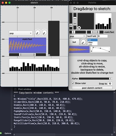Minimize the sketch window with yellow button
Image resolution: width=116 pixels, height=136 pixels.
click(6, 3)
